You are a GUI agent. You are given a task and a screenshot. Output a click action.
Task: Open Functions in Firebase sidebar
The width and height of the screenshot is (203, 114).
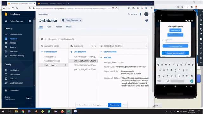pyautogui.click(x=13, y=51)
